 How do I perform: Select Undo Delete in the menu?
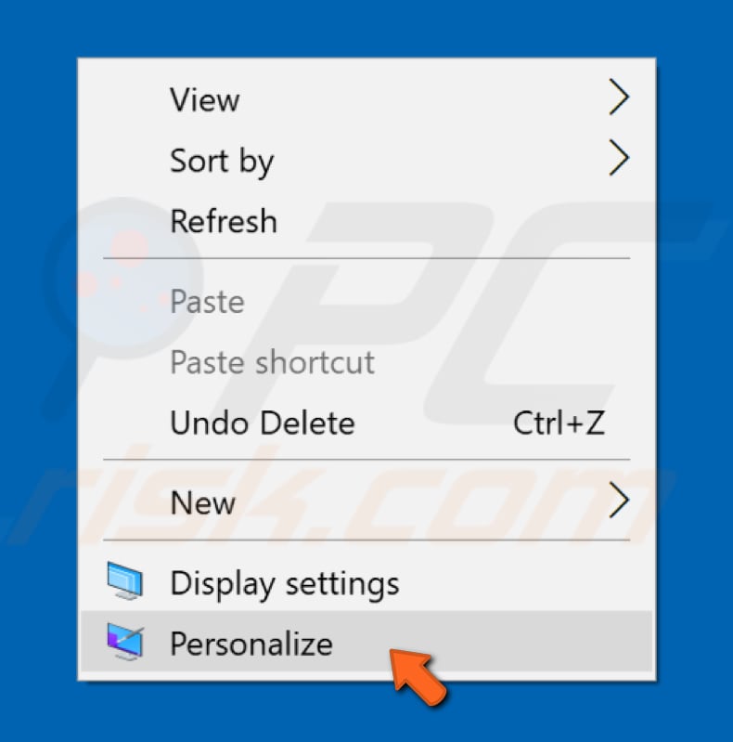coord(263,423)
